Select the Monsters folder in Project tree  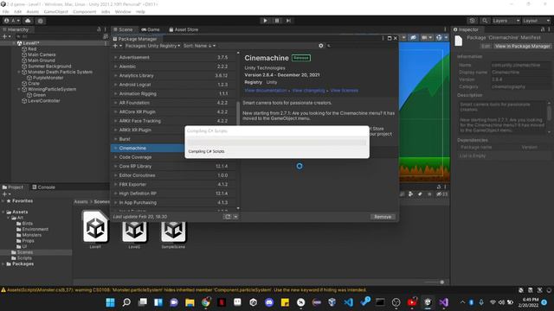[31, 235]
